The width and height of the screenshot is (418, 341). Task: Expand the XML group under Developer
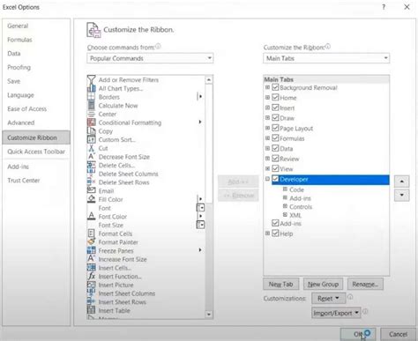pyautogui.click(x=285, y=215)
